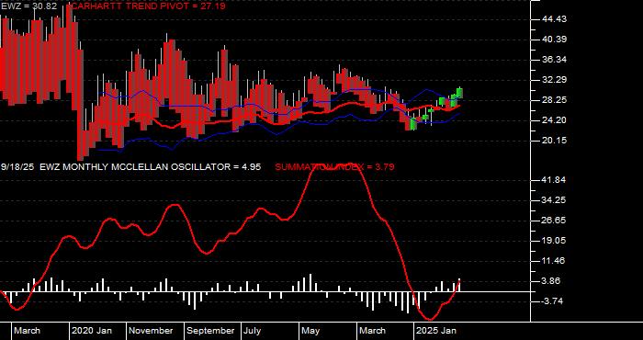The image size is (643, 340).
Task: Click the 20.15 price axis value
Action: pyautogui.click(x=554, y=141)
